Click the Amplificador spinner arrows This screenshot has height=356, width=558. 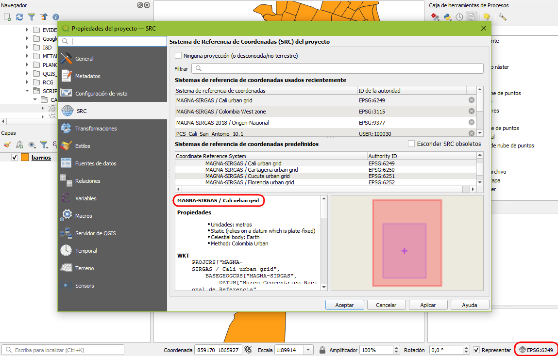(x=396, y=350)
